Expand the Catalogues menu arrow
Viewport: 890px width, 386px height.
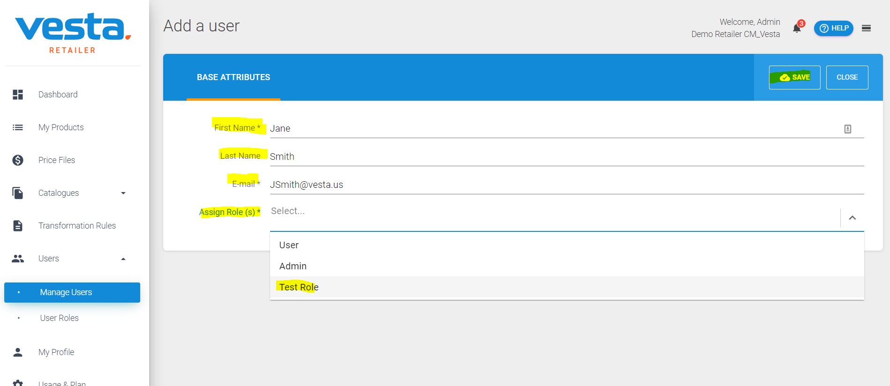(123, 193)
